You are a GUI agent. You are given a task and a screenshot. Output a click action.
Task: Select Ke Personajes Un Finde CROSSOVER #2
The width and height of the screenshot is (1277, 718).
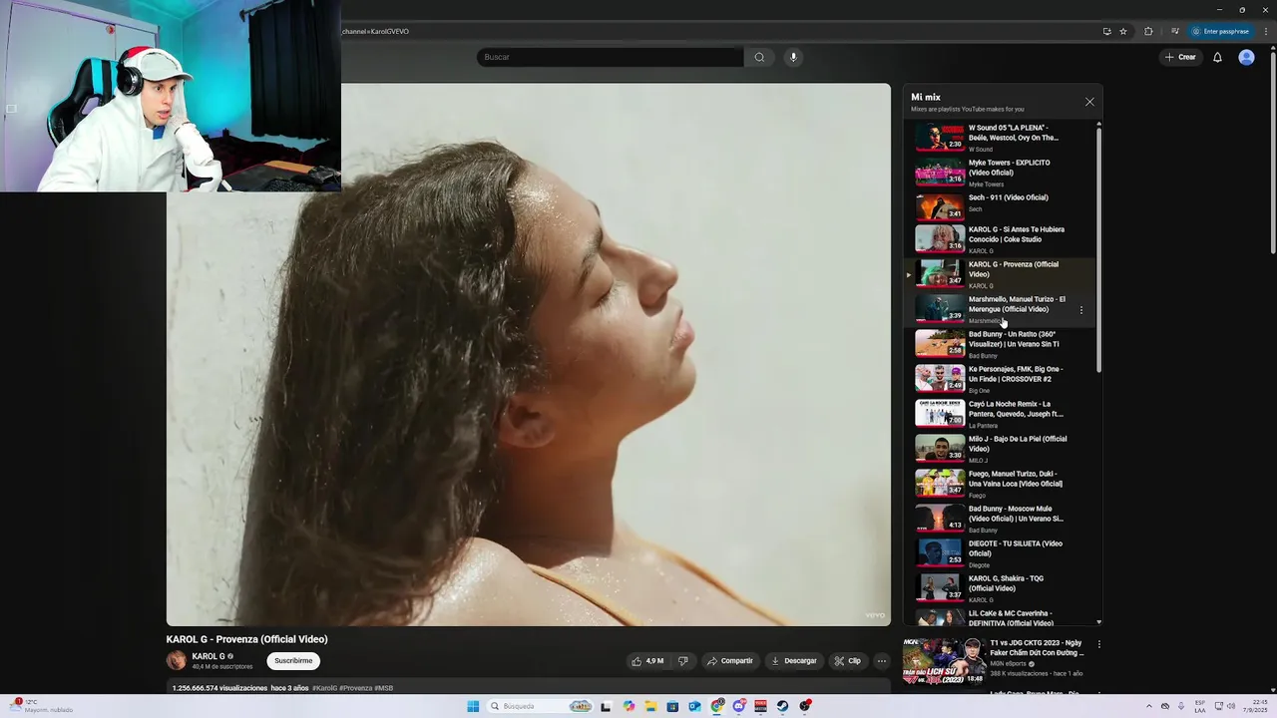tap(1001, 379)
